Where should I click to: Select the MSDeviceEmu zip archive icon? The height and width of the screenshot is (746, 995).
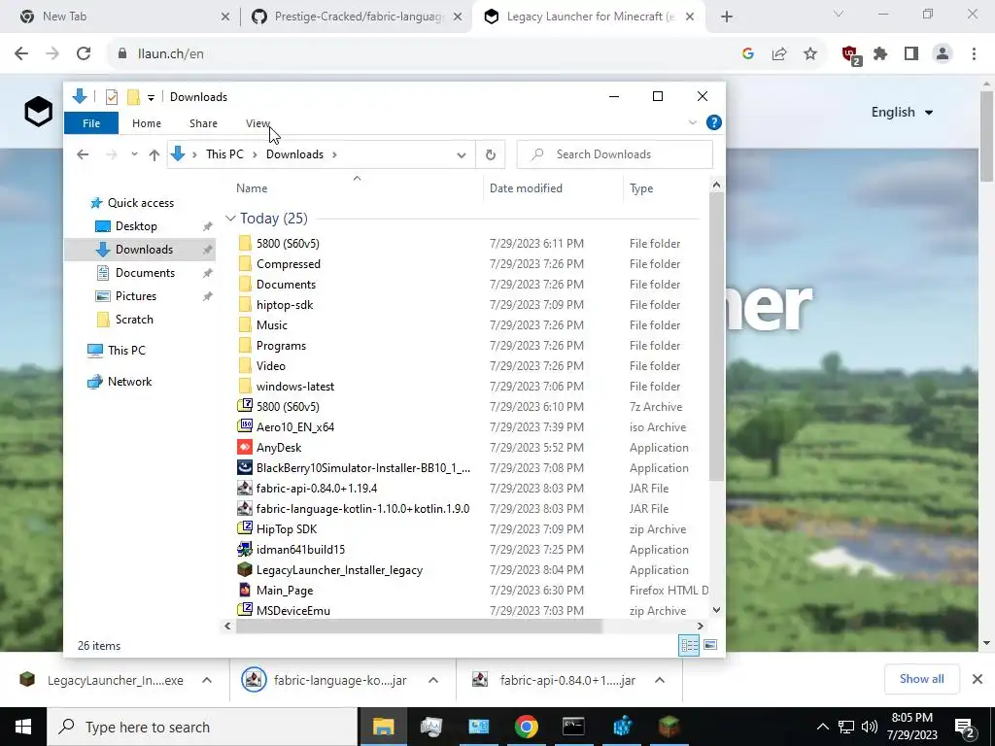pyautogui.click(x=244, y=610)
